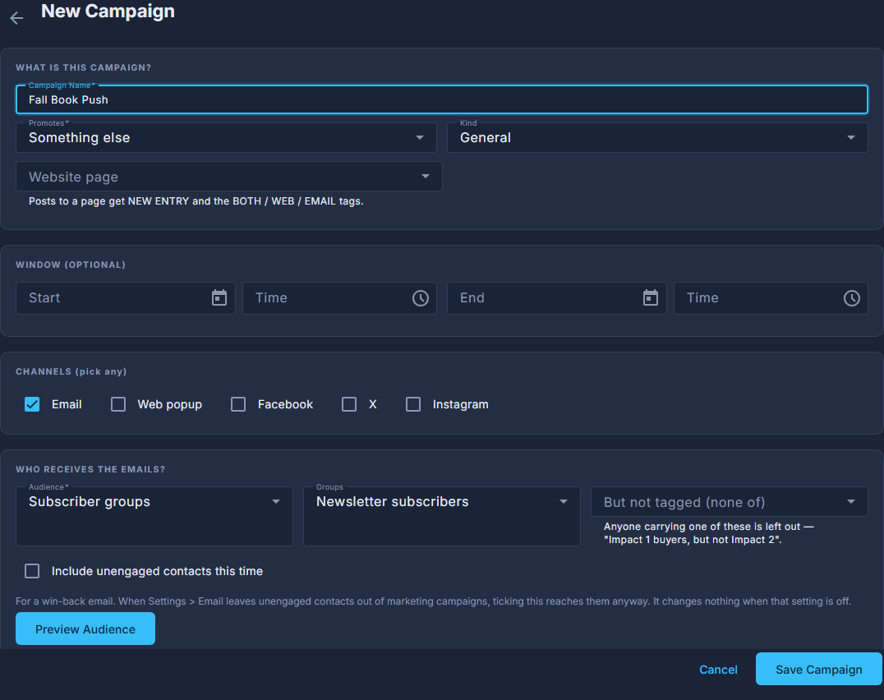The height and width of the screenshot is (700, 884).
Task: Tick the Facebook channel checkbox
Action: pyautogui.click(x=238, y=404)
